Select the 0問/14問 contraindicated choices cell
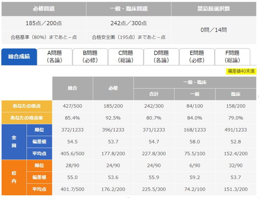Image resolution: width=259 pixels, height=198 pixels. click(214, 30)
